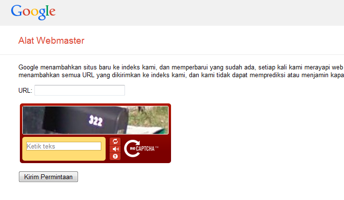Click the yellow panel below text field
The height and width of the screenshot is (200, 344).
[63, 155]
